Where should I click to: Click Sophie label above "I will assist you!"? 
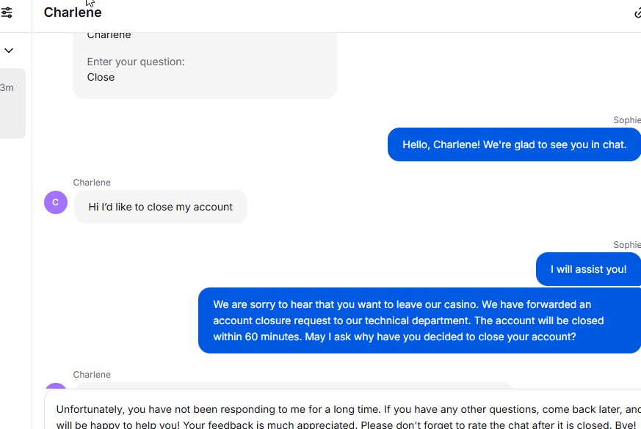pyautogui.click(x=627, y=244)
